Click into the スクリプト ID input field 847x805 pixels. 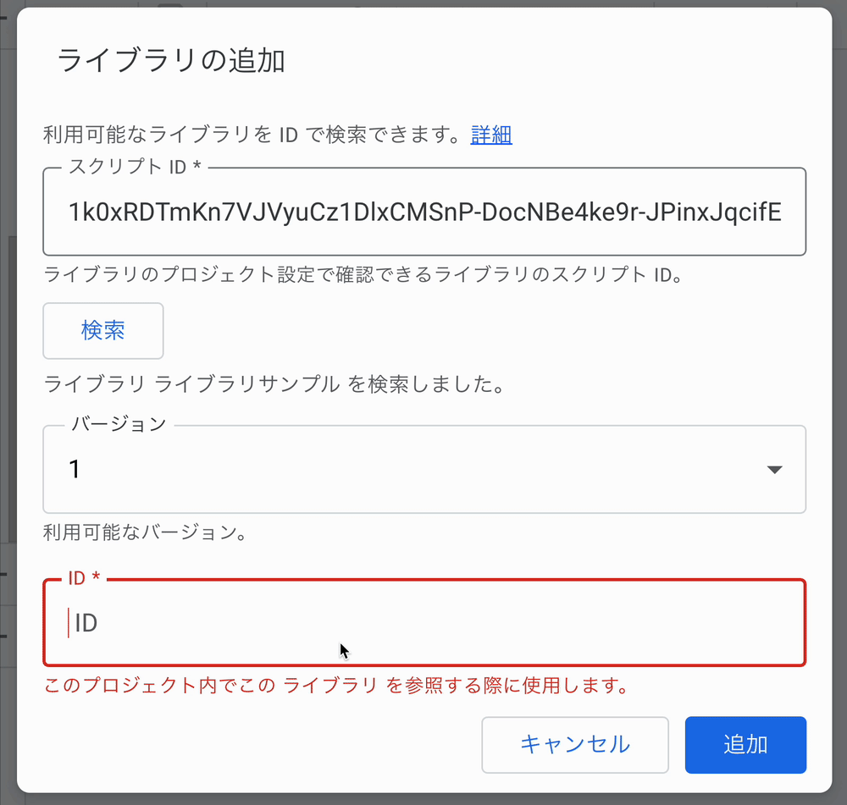tap(424, 212)
